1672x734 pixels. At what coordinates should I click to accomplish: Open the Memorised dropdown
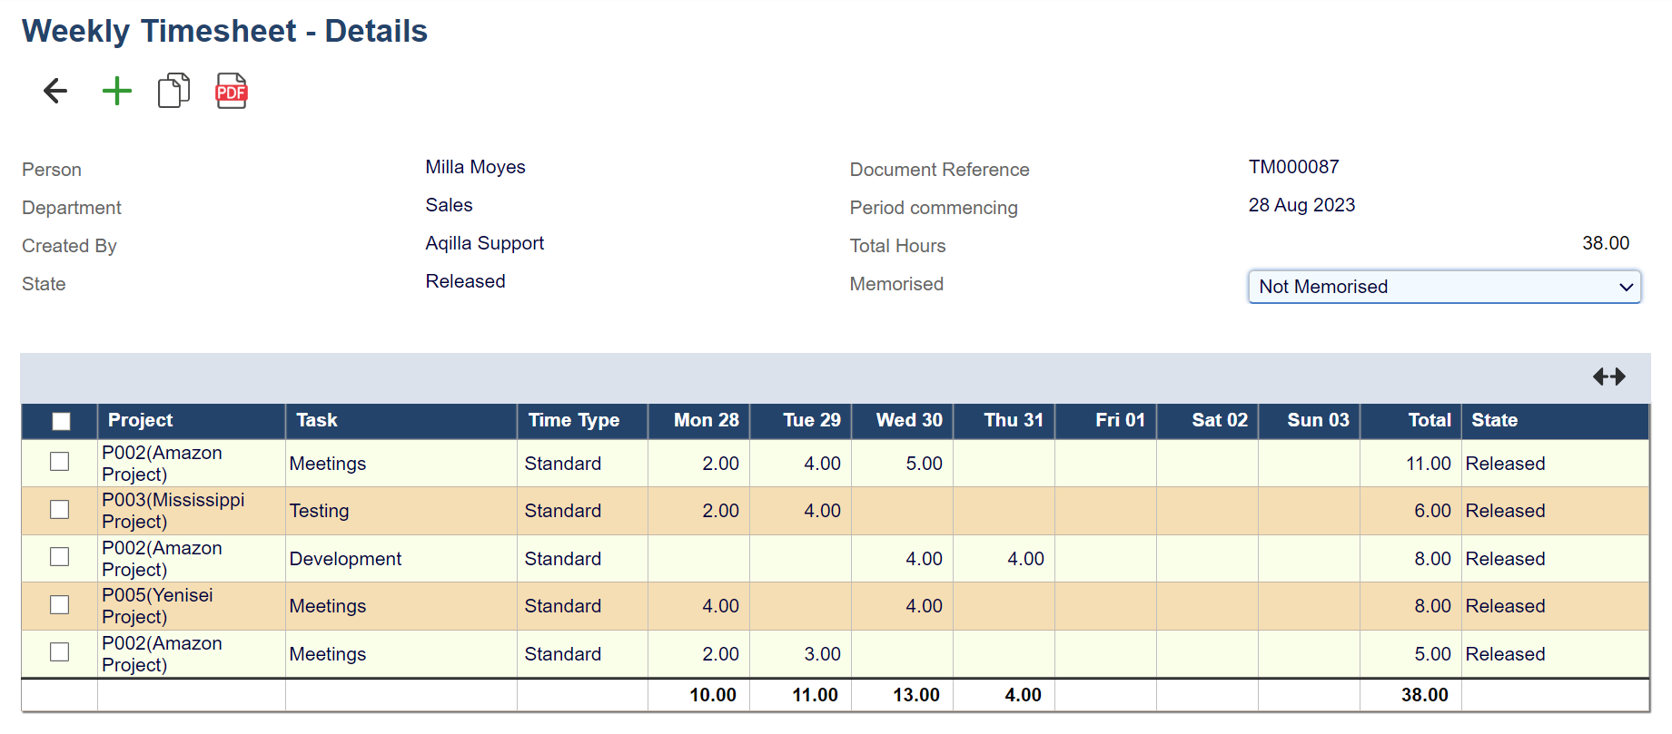click(x=1443, y=287)
